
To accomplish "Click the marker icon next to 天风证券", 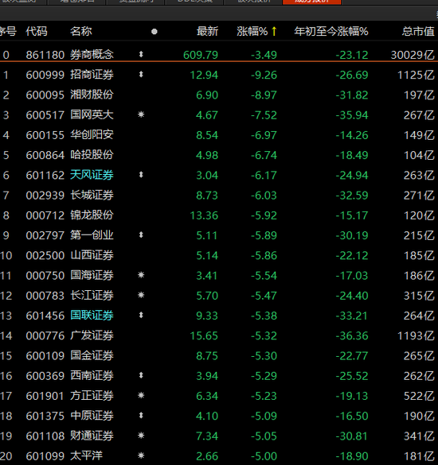I will (x=141, y=175).
